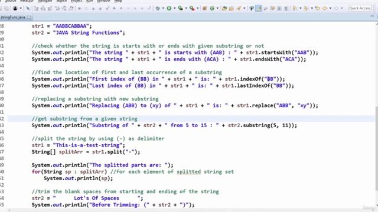Screen dimensions: 378x212
Task: Minimize the editor area via tab-bar icon
Action: click(x=372, y=16)
